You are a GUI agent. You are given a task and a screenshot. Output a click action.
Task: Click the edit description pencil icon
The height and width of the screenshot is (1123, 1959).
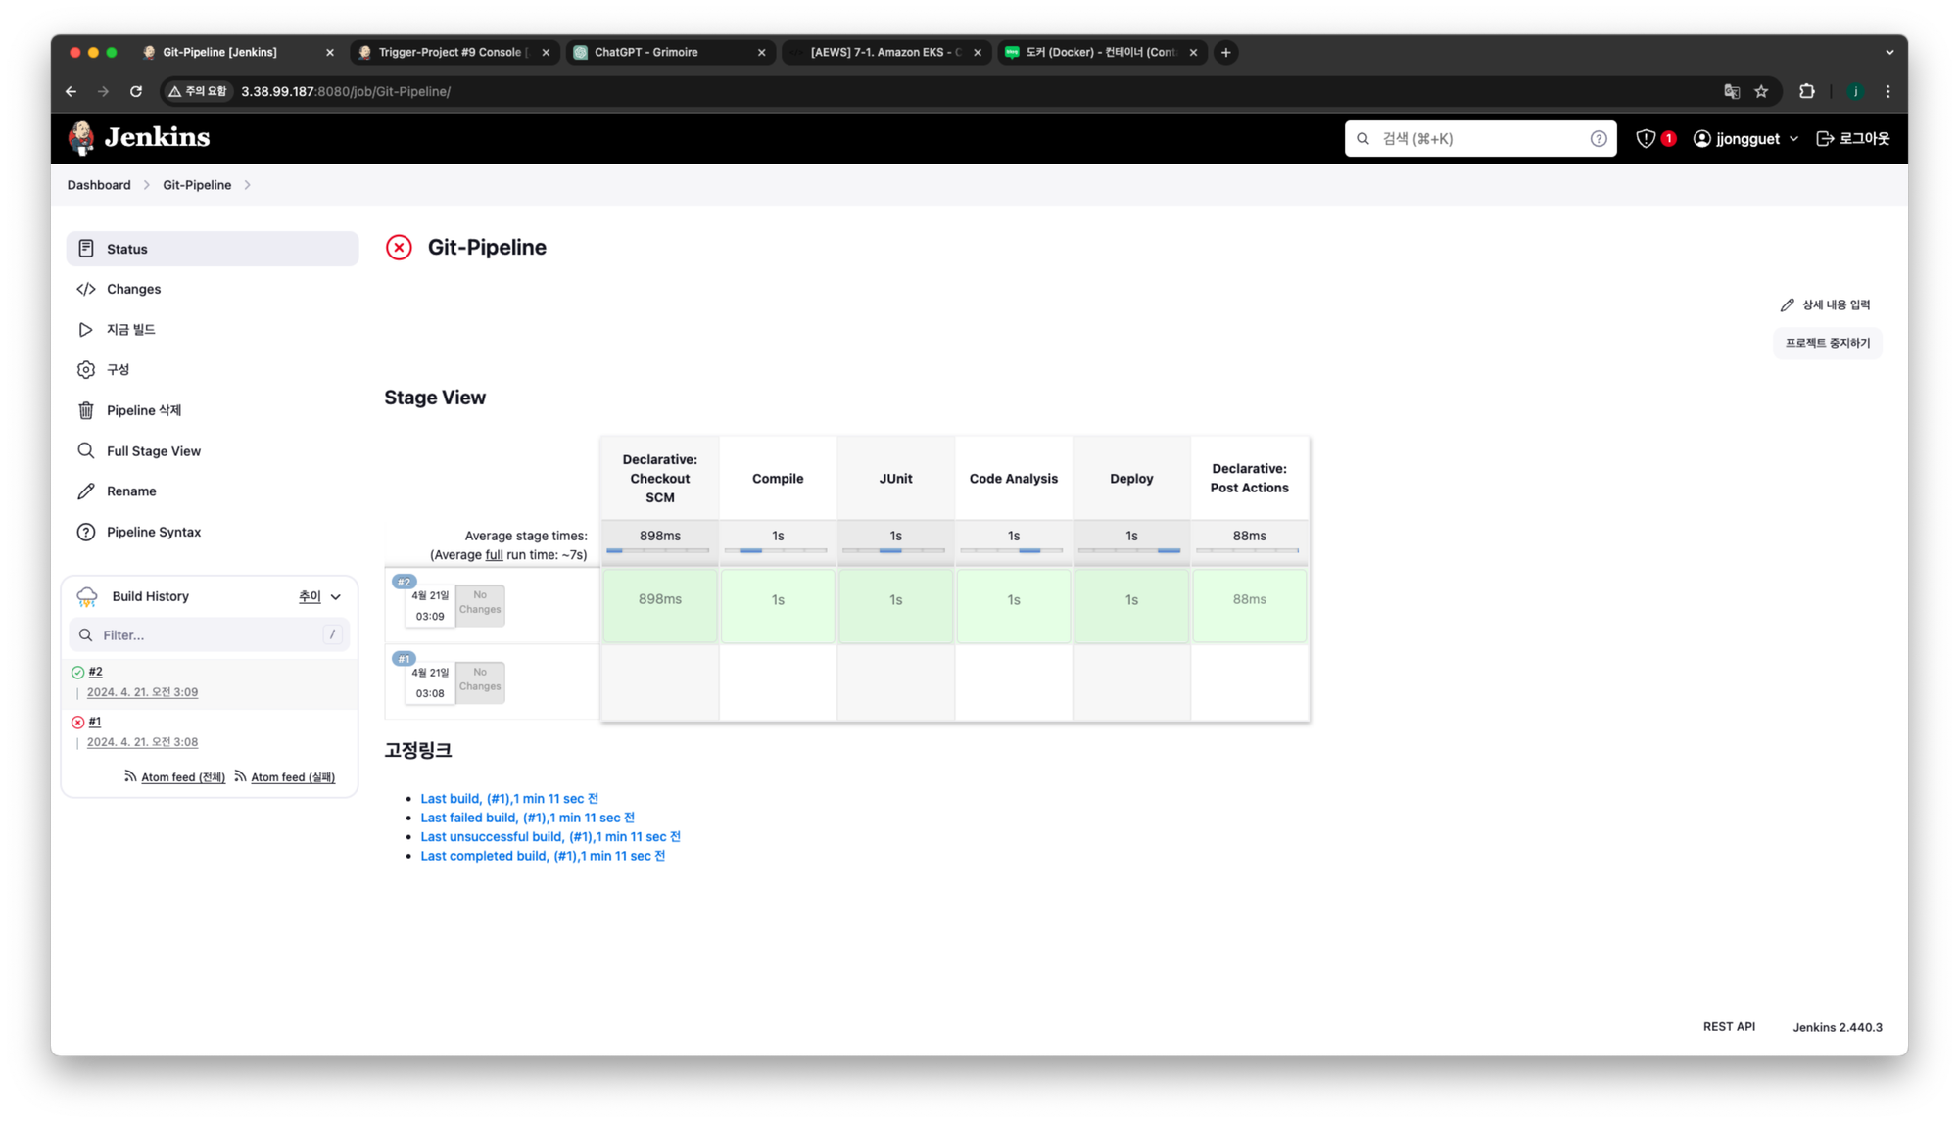tap(1787, 305)
